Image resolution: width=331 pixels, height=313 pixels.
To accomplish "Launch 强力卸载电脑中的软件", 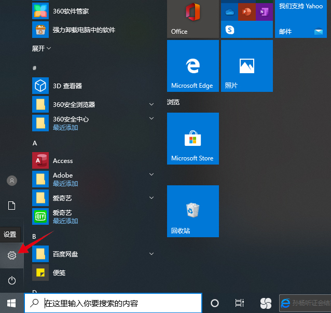I will click(93, 30).
